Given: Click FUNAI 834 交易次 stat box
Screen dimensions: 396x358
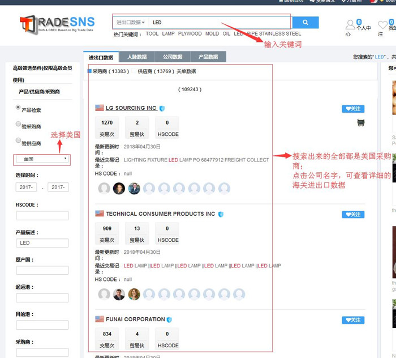Looking at the screenshot, I should pos(107,339).
